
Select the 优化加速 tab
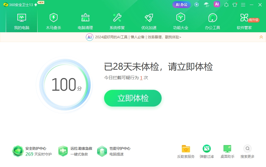point(149,21)
